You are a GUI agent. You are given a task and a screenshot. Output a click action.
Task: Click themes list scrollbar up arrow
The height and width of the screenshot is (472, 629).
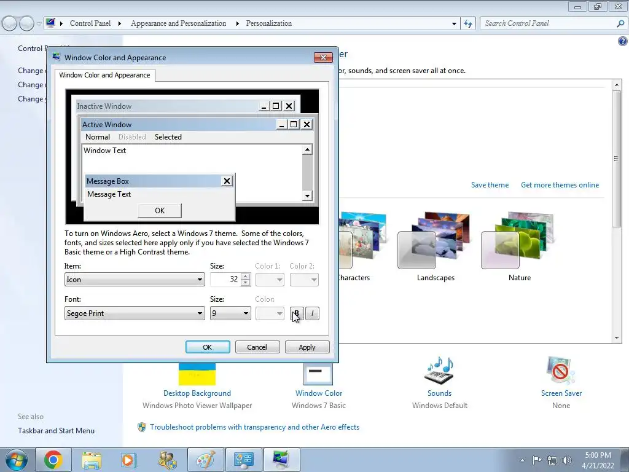[617, 85]
